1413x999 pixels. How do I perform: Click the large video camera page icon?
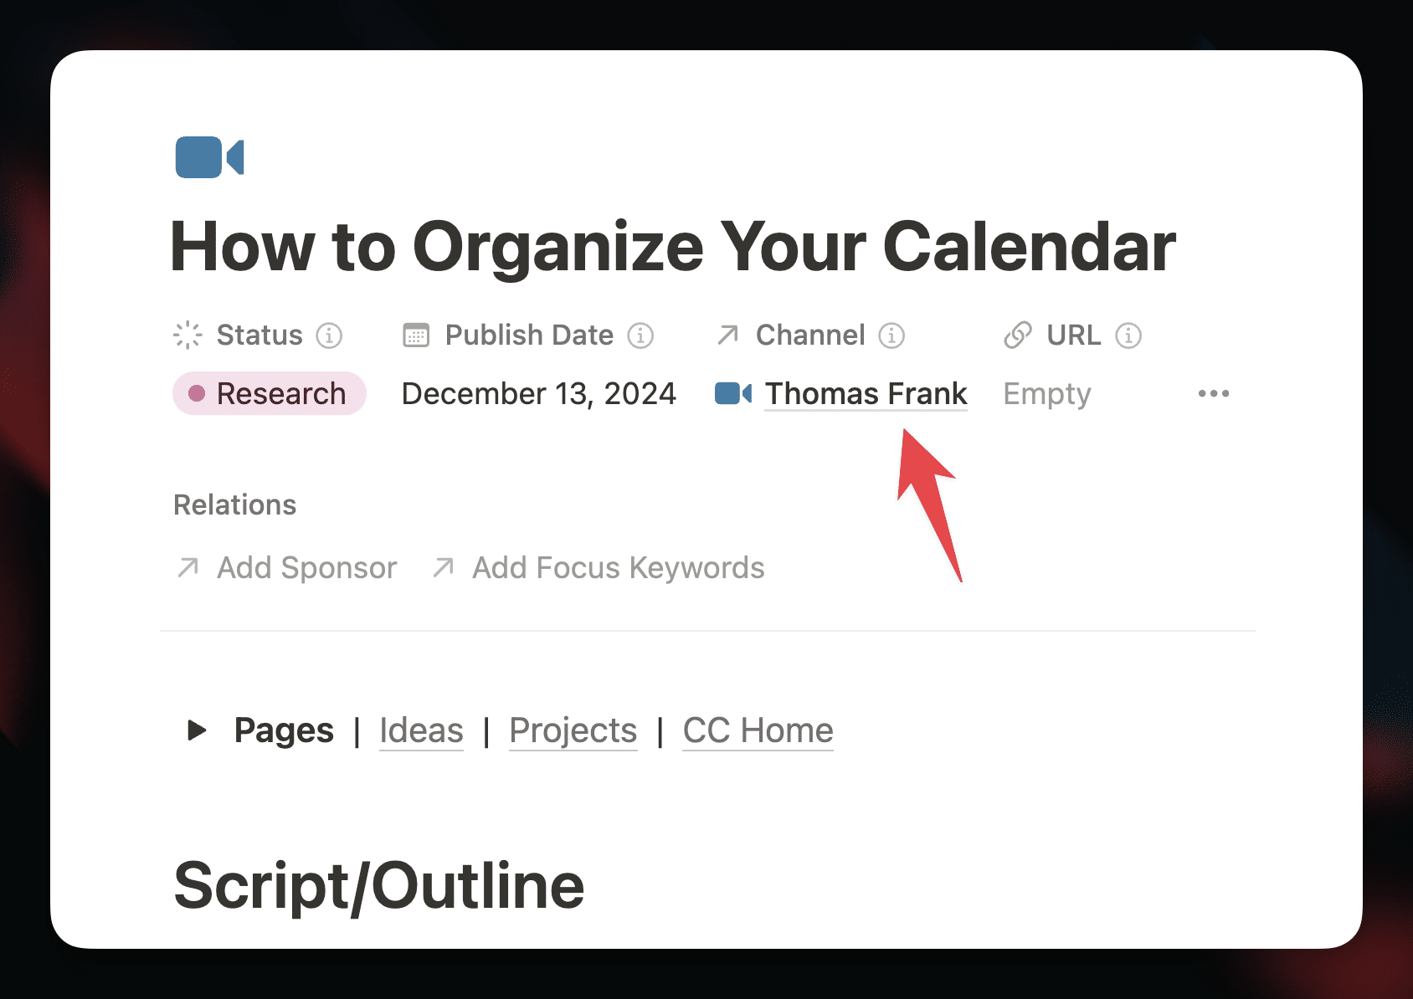point(209,157)
